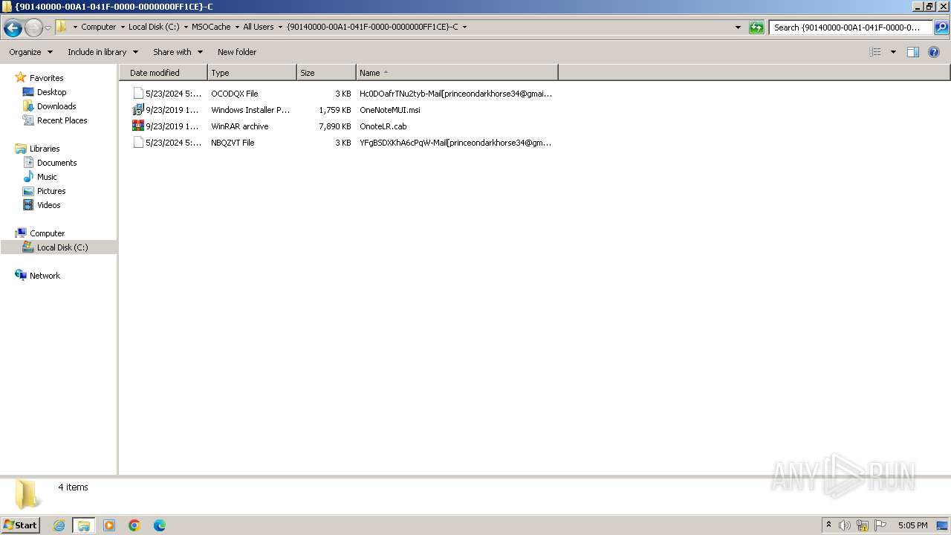
Task: Open the Organize menu
Action: coord(30,52)
